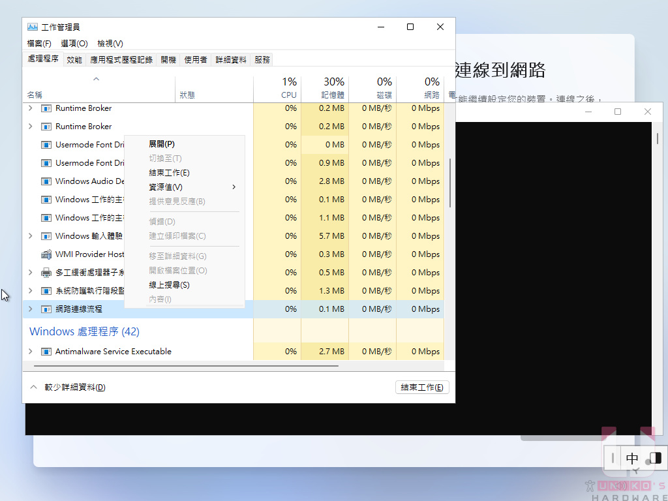This screenshot has width=668, height=501.
Task: Click the WMI Provider Host icon
Action: click(x=46, y=254)
